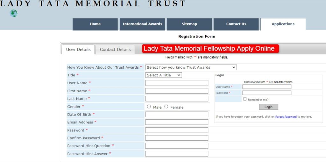Screen dimensions: 326x162
Task: Select the User Details tab
Action: pos(78,49)
